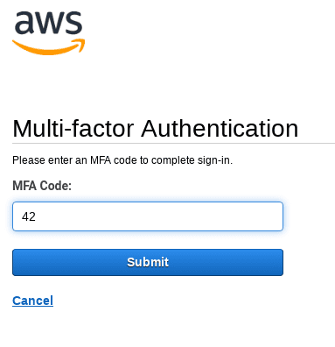Image resolution: width=335 pixels, height=347 pixels.
Task: Click the blue Submit button
Action: 148,262
